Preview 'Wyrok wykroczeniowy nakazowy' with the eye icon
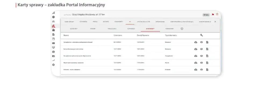Image resolution: width=275 pixels, height=108 pixels. [202, 63]
